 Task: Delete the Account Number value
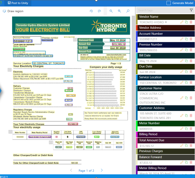(191, 39)
